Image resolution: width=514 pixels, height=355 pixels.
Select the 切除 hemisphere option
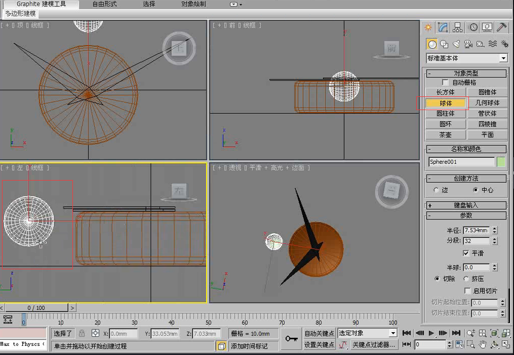click(x=437, y=278)
